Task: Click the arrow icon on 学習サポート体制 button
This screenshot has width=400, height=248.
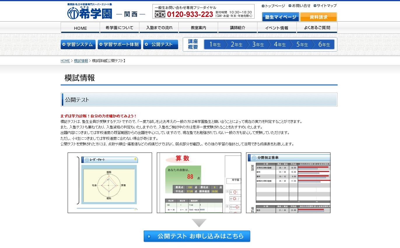Action: (x=100, y=44)
